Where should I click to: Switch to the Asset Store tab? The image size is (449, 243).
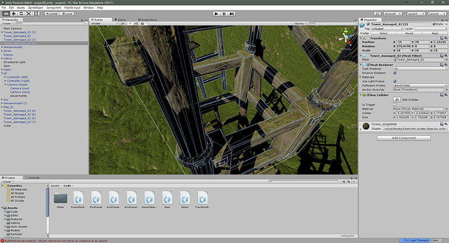[148, 20]
